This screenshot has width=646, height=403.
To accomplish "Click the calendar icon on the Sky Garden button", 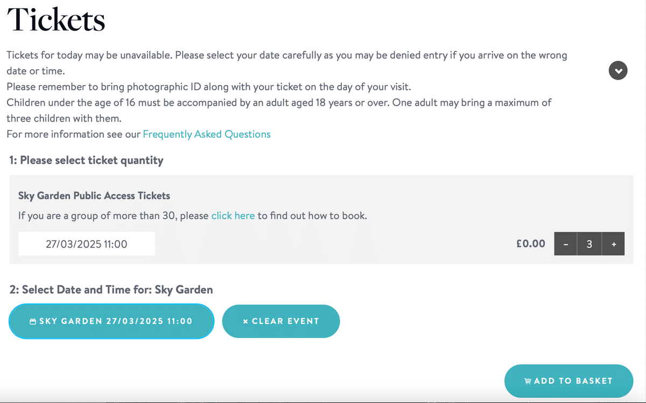I will pyautogui.click(x=33, y=321).
